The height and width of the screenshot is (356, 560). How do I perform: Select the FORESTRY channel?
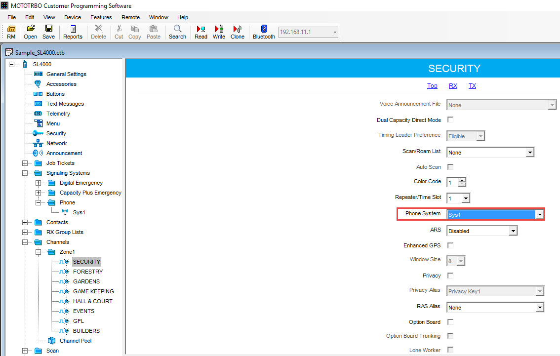88,272
